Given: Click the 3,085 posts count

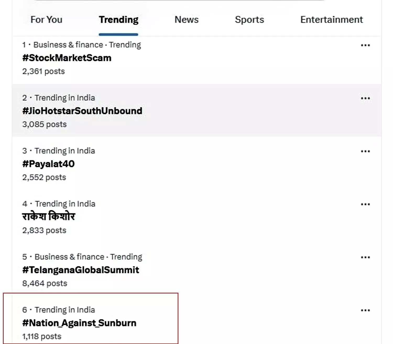Looking at the screenshot, I should tap(45, 124).
